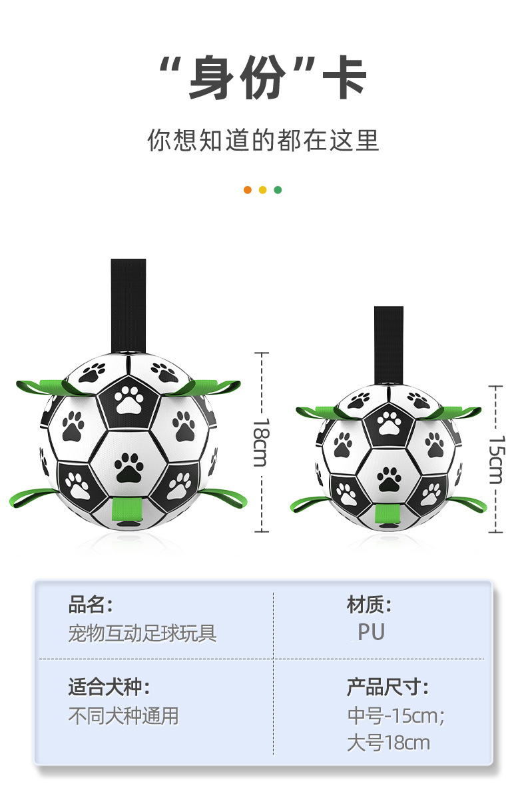
Task: Click the 品名 label in the table
Action: point(90,605)
